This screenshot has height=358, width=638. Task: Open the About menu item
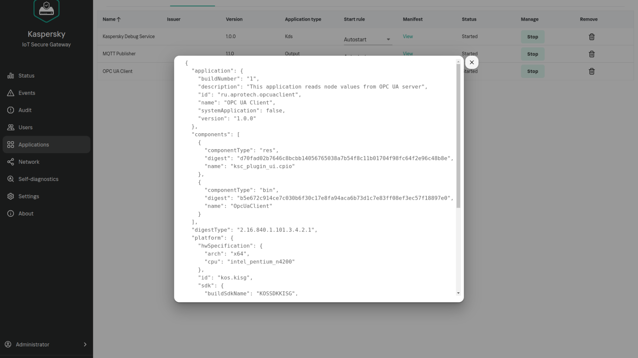click(26, 214)
